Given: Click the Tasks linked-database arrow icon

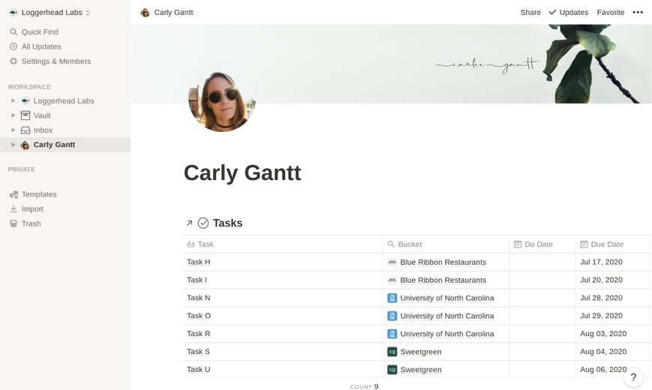Looking at the screenshot, I should click(x=189, y=223).
